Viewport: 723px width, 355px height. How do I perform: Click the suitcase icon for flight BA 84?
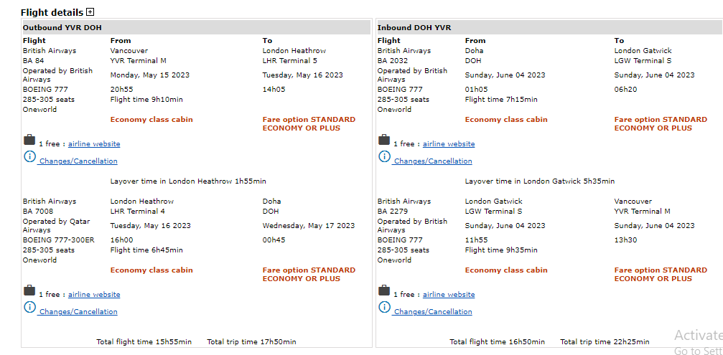(29, 140)
